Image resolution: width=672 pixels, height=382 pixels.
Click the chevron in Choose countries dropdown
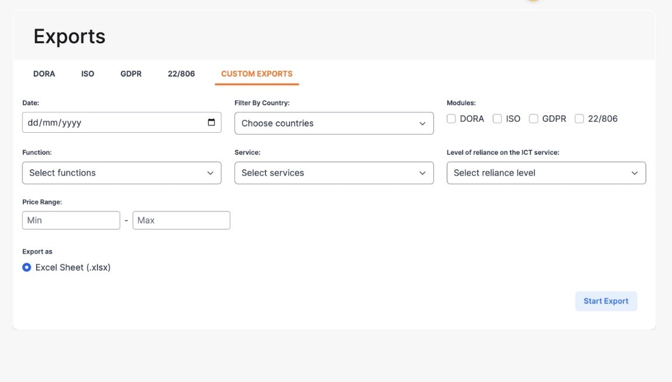(x=422, y=123)
